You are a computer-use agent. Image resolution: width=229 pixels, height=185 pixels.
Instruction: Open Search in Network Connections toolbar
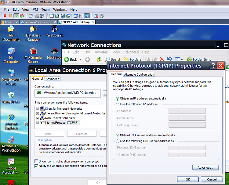coord(113,59)
